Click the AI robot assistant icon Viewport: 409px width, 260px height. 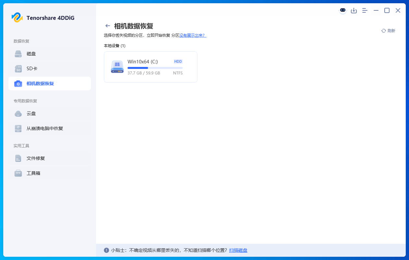click(343, 10)
